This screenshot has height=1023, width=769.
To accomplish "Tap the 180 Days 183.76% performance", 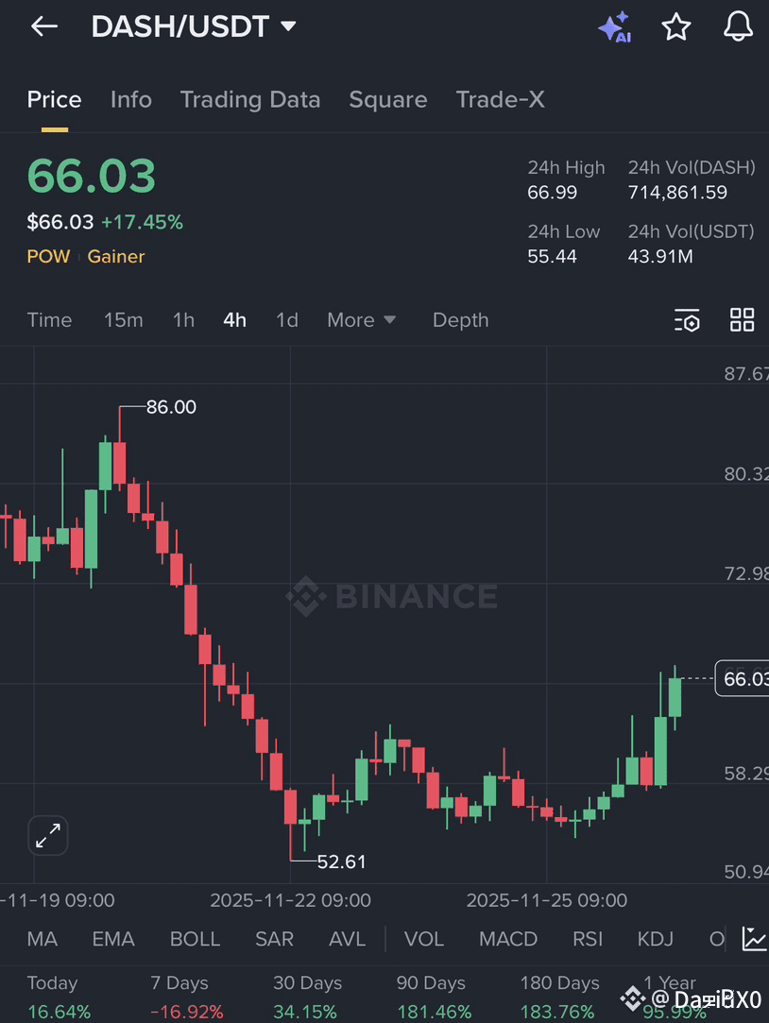I will point(557,997).
